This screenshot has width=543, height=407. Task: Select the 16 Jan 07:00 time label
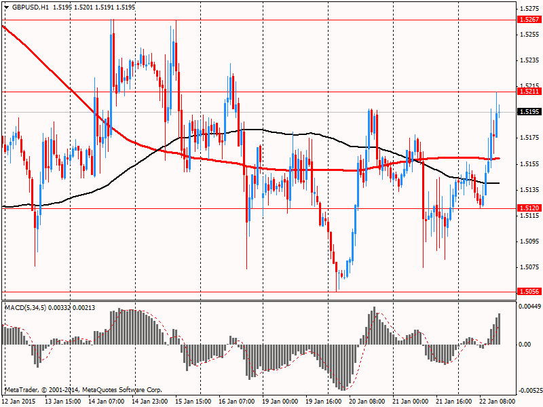click(236, 402)
